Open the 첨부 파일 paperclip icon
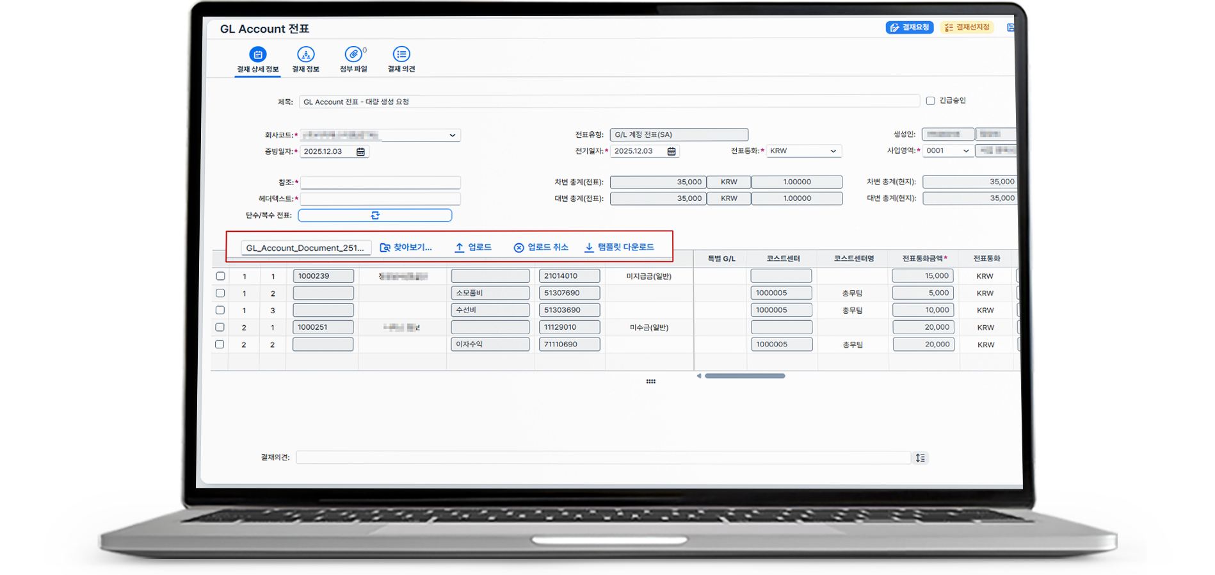This screenshot has height=575, width=1215. (353, 54)
